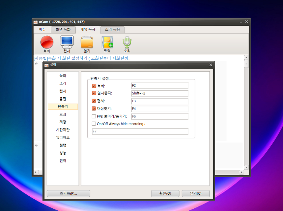Viewport: 283px width, 211px height.
Task: Click the hide recording hotkey field F7
Action: [140, 132]
